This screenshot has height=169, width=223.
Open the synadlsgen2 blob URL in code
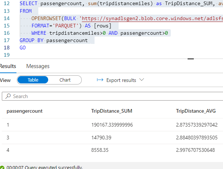(152, 19)
